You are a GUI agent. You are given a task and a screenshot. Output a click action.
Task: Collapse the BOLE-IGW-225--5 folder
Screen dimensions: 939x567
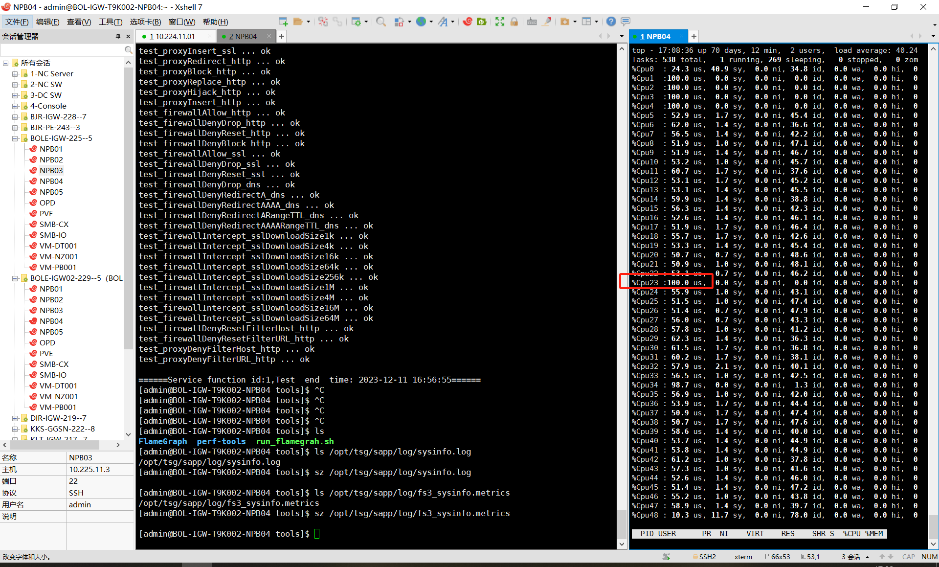point(15,138)
